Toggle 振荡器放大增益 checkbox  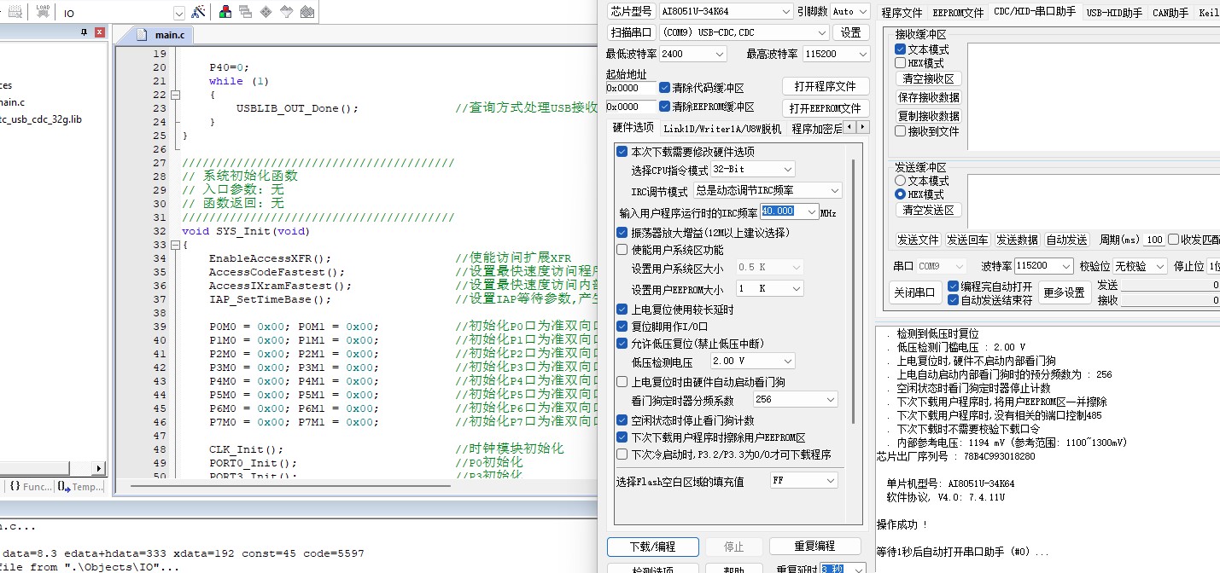(x=622, y=233)
